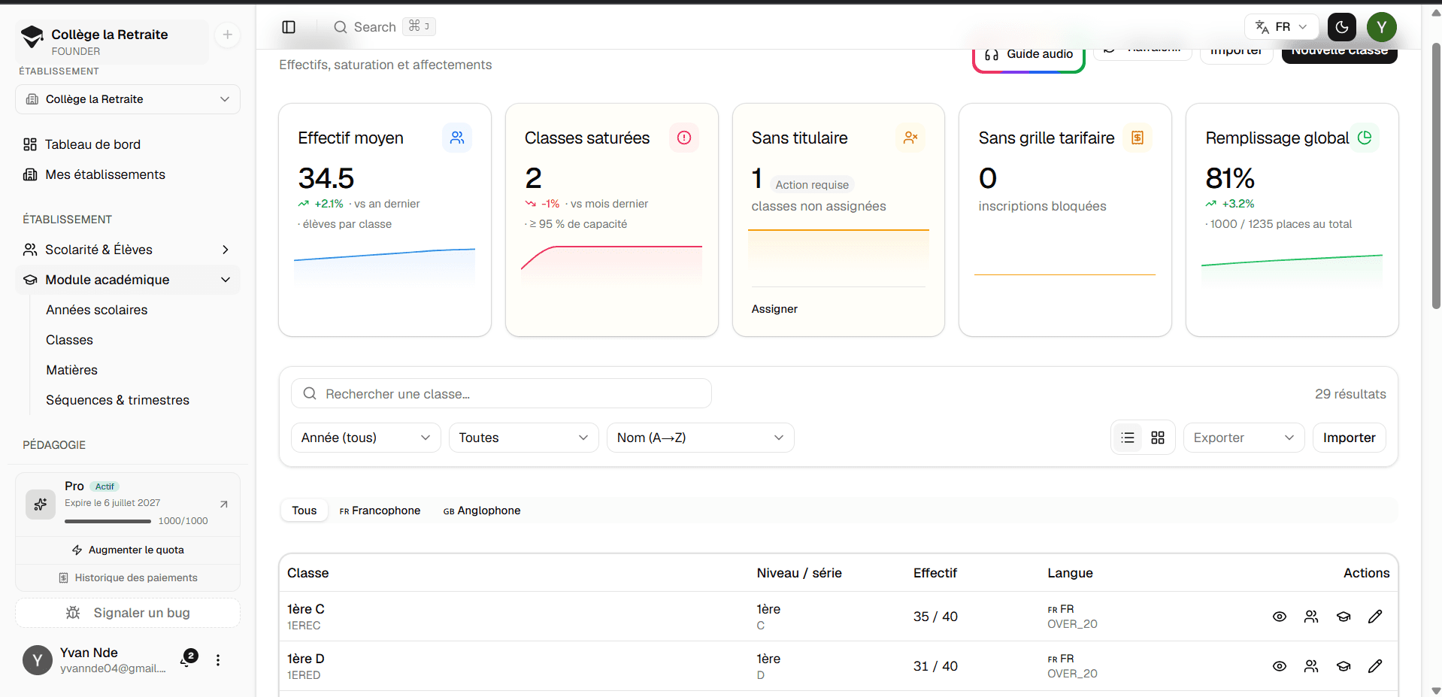1442x697 pixels.
Task: Open Séquences & trimestres in the sidebar
Action: click(x=117, y=400)
